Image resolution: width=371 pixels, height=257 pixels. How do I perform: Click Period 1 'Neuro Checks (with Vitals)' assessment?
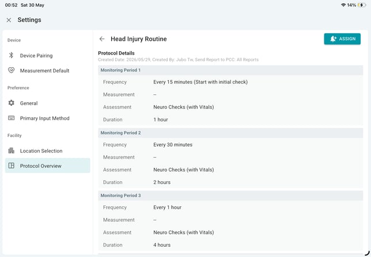184,107
